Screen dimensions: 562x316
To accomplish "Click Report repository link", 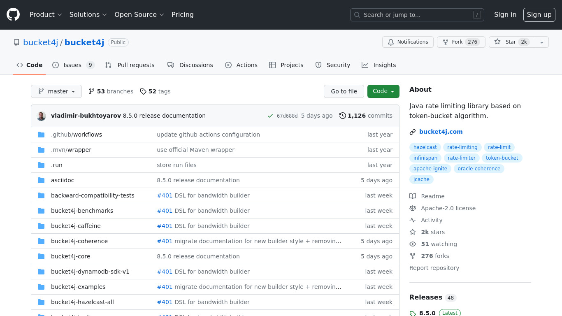I will click(434, 268).
